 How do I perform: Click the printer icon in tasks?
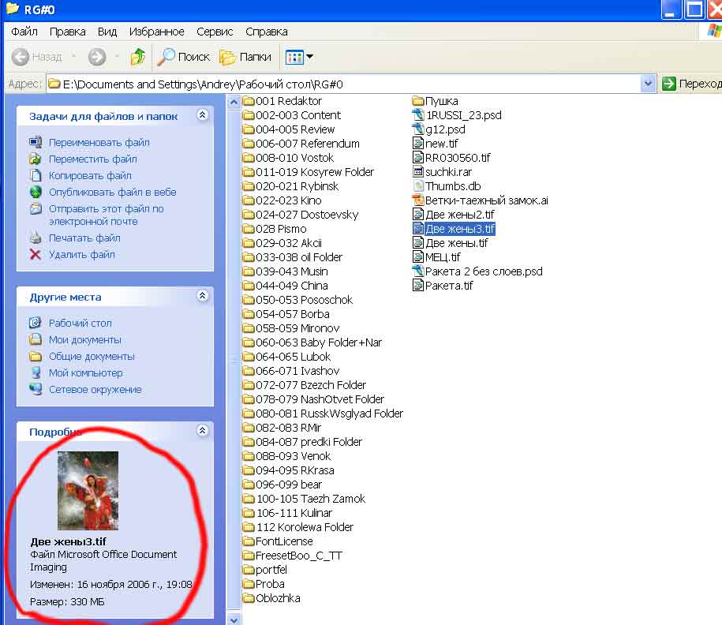point(36,238)
